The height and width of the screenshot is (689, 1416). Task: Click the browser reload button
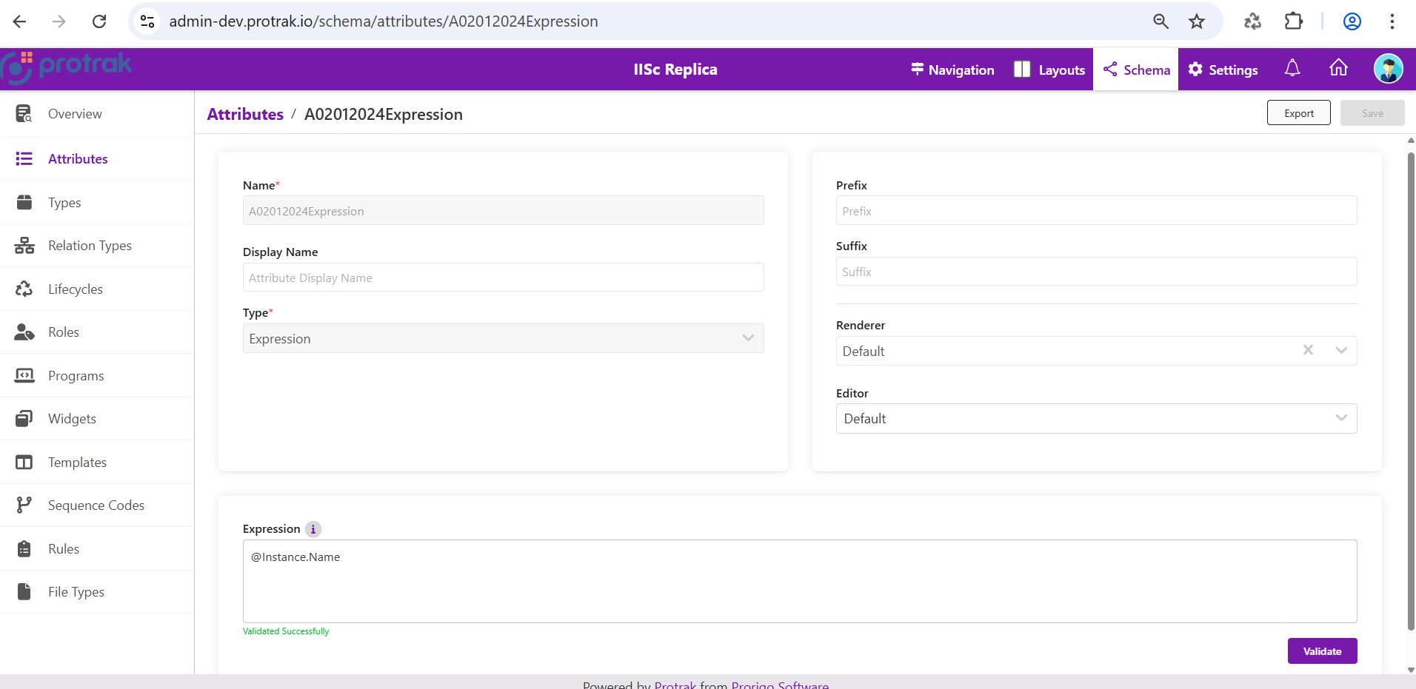(x=99, y=21)
